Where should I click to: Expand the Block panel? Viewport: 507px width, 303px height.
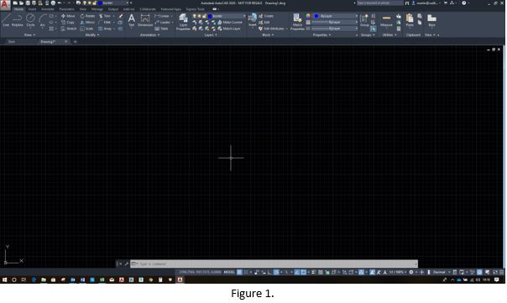coord(268,35)
